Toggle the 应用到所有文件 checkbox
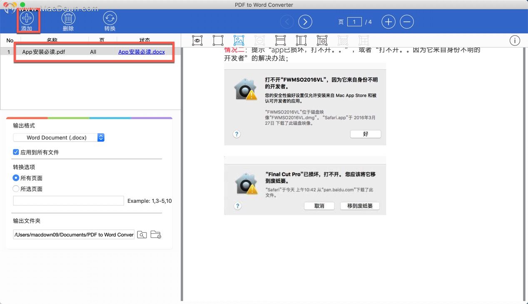 (16, 152)
